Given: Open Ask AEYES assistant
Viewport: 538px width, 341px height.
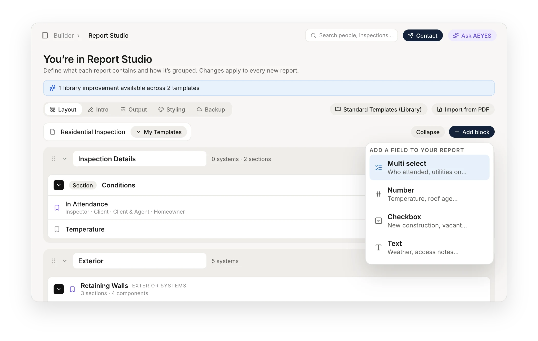Looking at the screenshot, I should (472, 35).
